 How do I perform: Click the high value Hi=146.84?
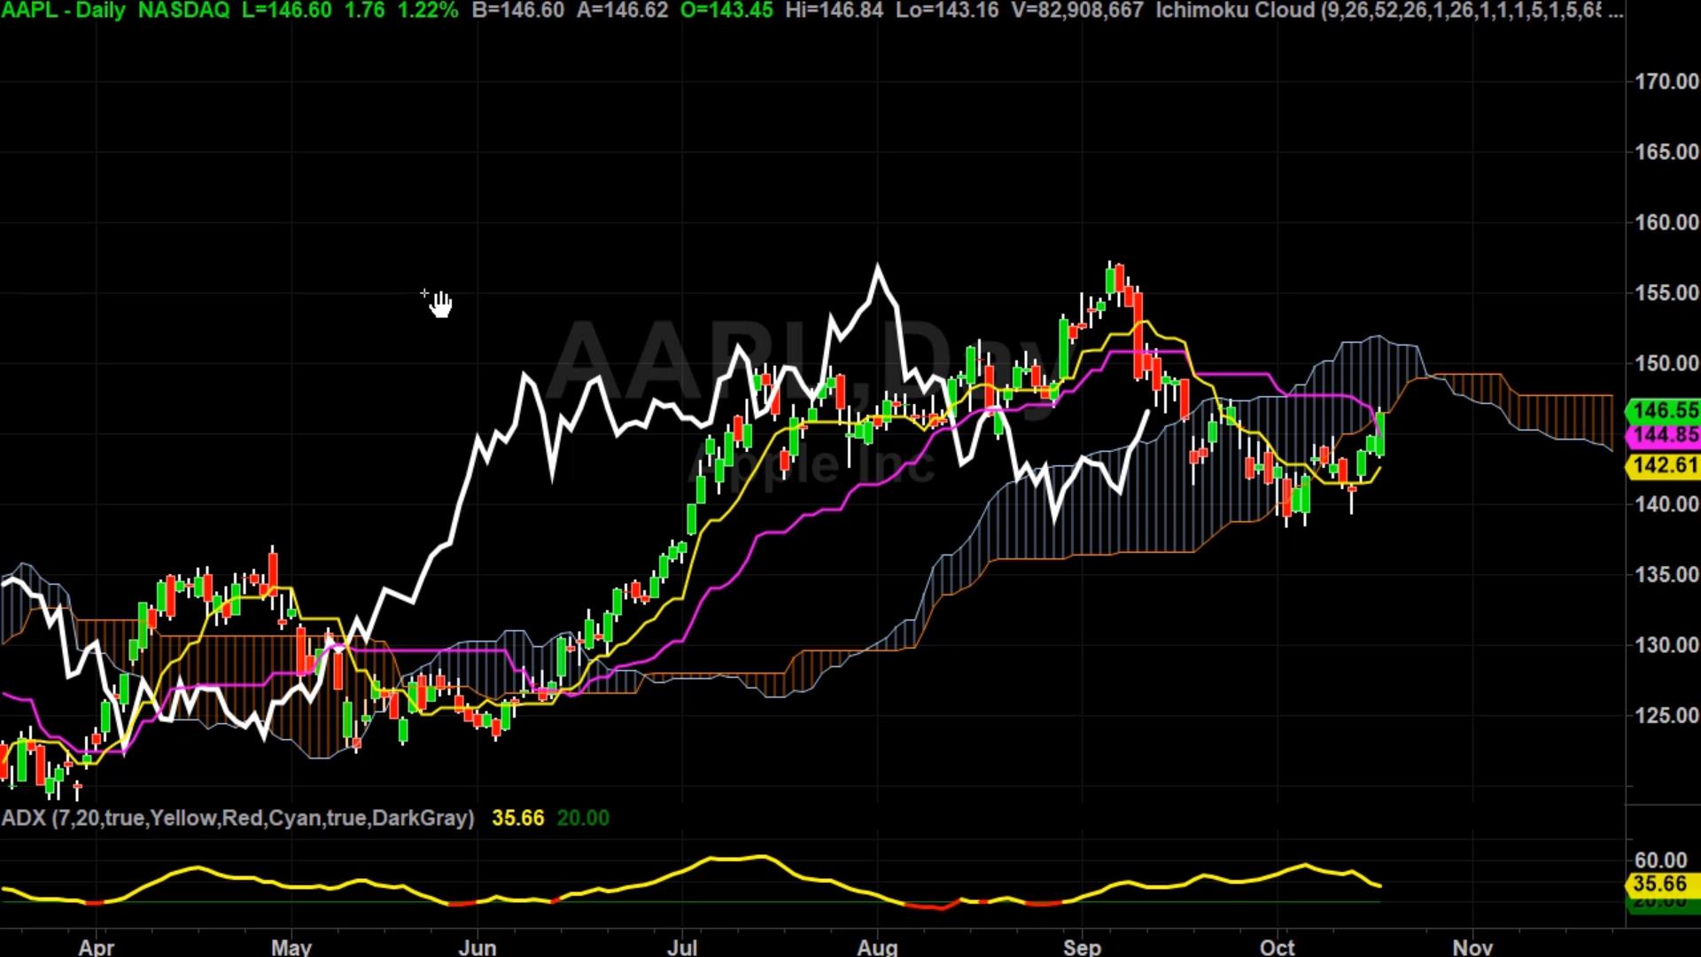click(834, 11)
